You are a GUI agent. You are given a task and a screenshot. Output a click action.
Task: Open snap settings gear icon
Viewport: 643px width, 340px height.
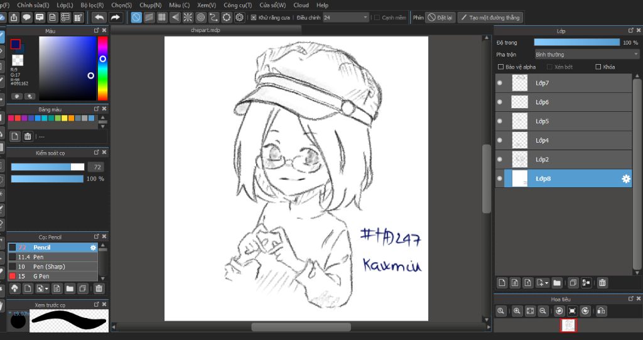pyautogui.click(x=239, y=17)
